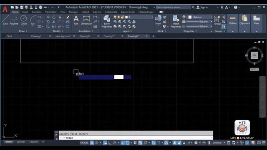This screenshot has height=150, width=267.
Task: Add a new drawing tab
Action: (153, 36)
